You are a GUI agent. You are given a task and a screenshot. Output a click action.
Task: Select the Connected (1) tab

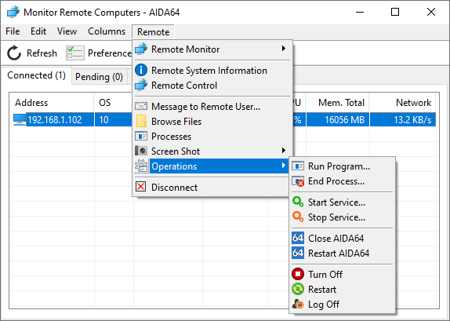click(x=36, y=75)
